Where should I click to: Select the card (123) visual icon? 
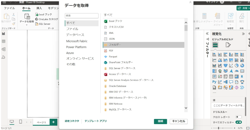tap(242, 71)
